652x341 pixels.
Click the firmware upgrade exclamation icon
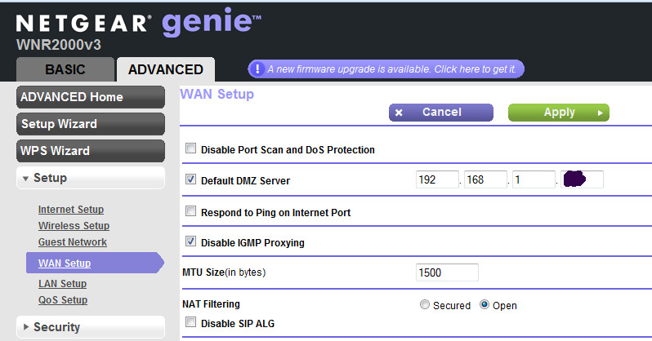coord(257,69)
